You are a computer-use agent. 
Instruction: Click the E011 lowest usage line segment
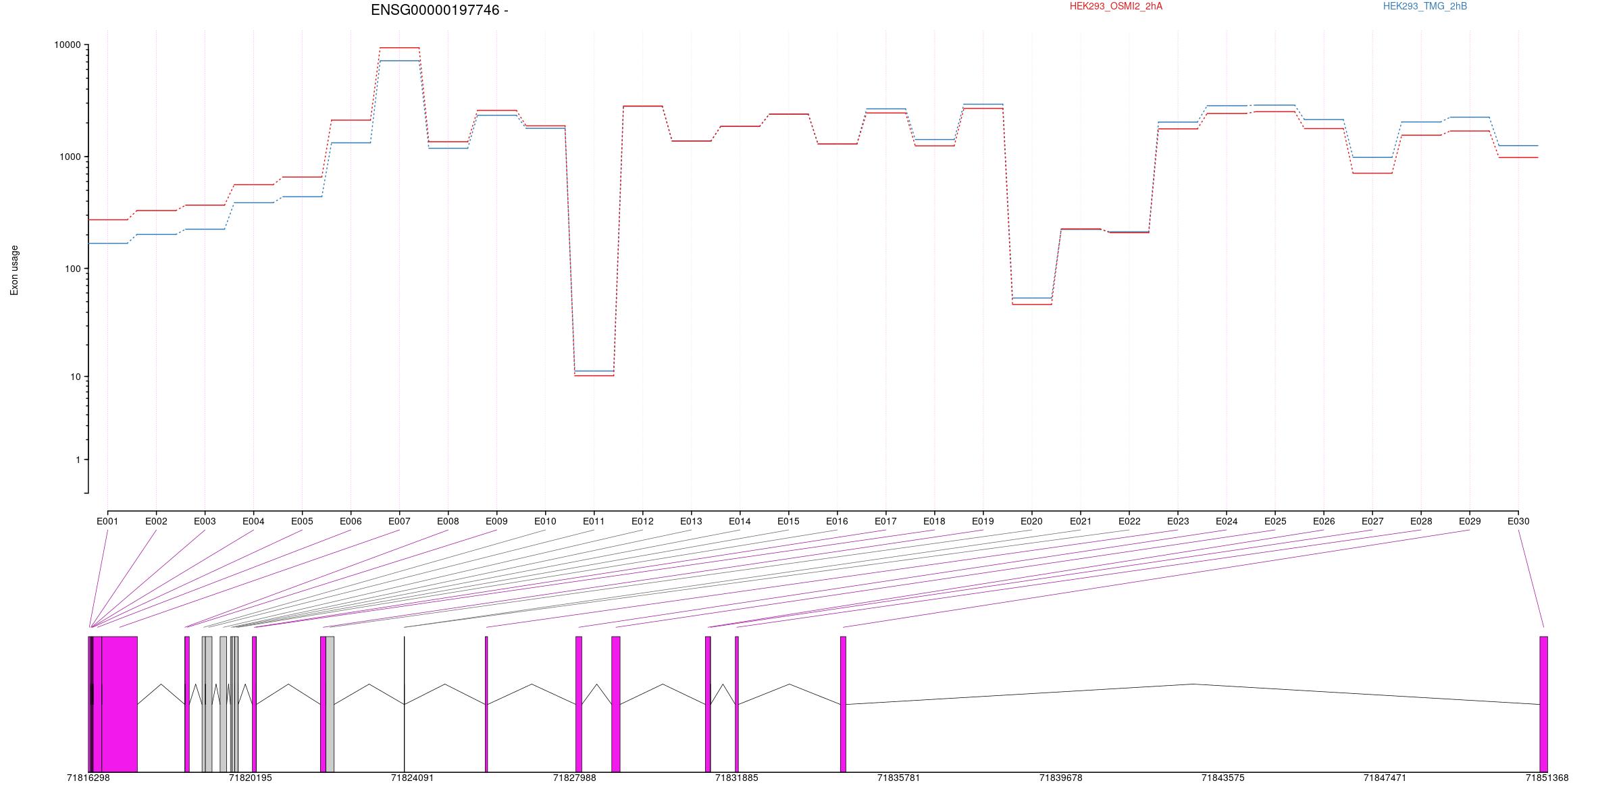coord(594,375)
